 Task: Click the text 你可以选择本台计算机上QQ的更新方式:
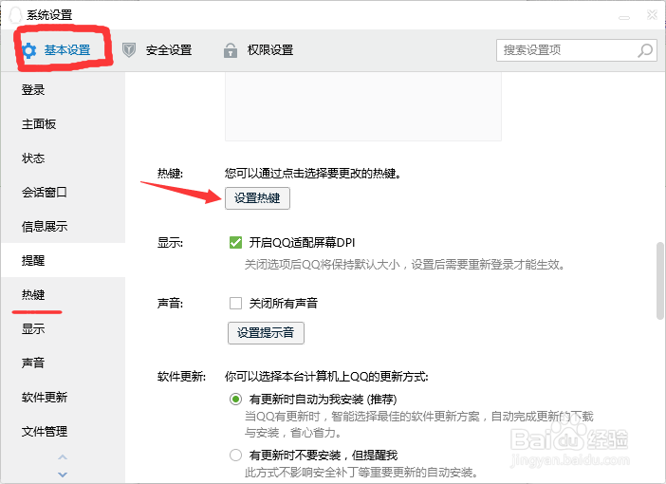pos(326,377)
